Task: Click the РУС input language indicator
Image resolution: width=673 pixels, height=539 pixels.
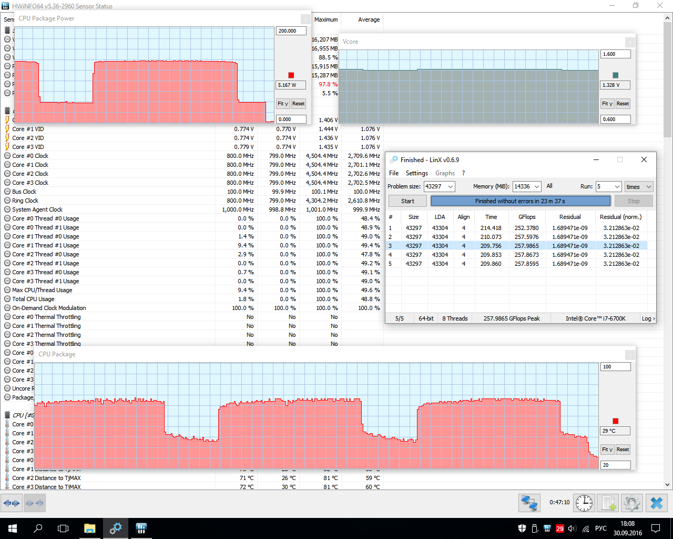Action: pyautogui.click(x=601, y=528)
